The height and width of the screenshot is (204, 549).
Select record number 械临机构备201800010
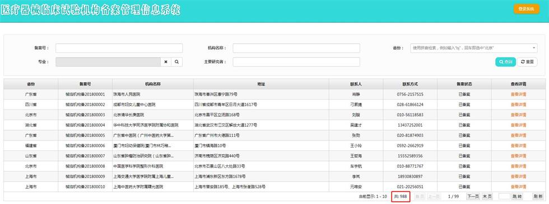click(x=85, y=187)
